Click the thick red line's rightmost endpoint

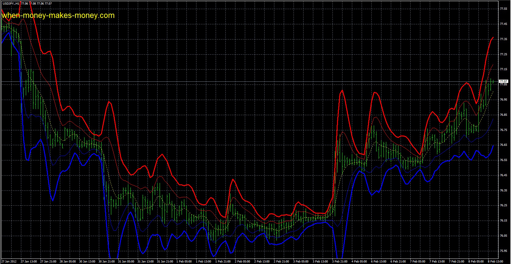point(493,37)
